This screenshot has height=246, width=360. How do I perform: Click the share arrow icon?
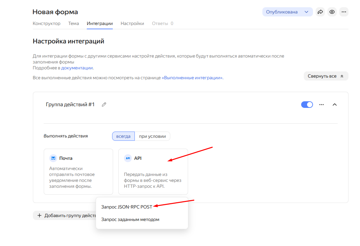pyautogui.click(x=320, y=12)
